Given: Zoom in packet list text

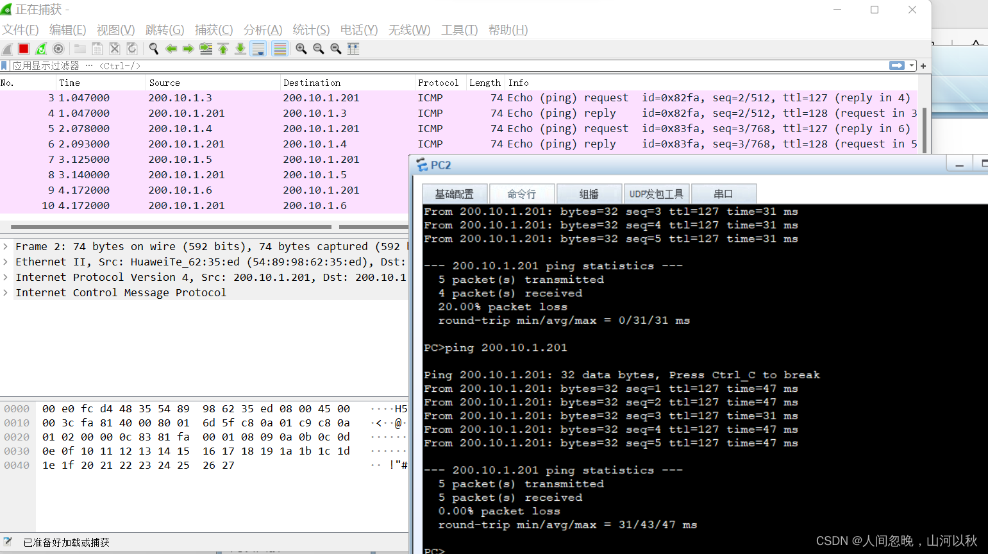Looking at the screenshot, I should tap(301, 49).
